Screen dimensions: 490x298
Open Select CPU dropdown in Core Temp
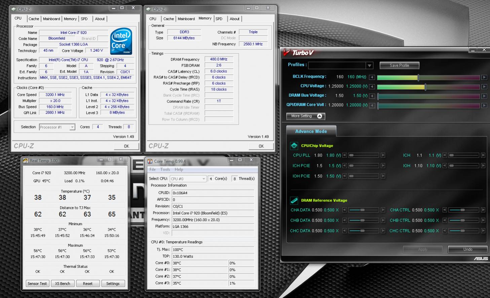point(204,179)
